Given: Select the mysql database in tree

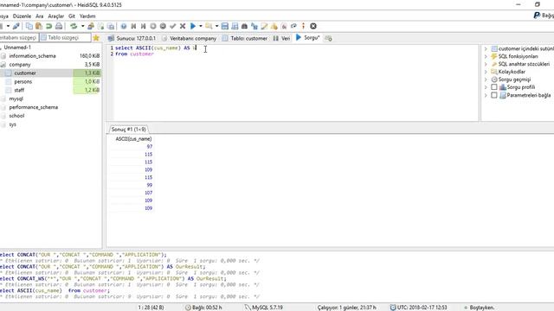Looking at the screenshot, I should (x=16, y=98).
